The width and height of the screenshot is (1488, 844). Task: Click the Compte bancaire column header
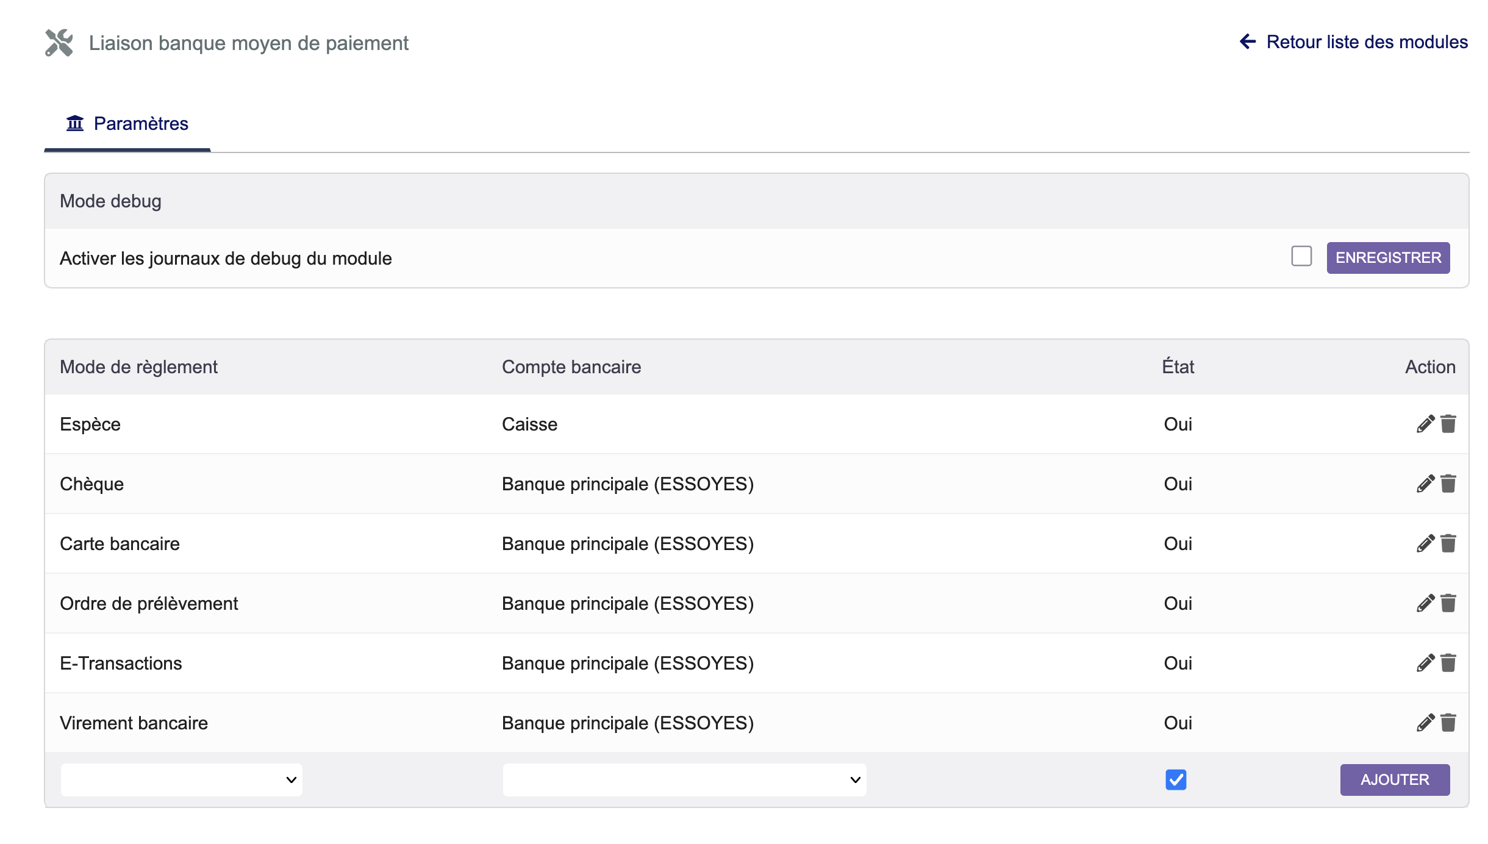(x=571, y=367)
